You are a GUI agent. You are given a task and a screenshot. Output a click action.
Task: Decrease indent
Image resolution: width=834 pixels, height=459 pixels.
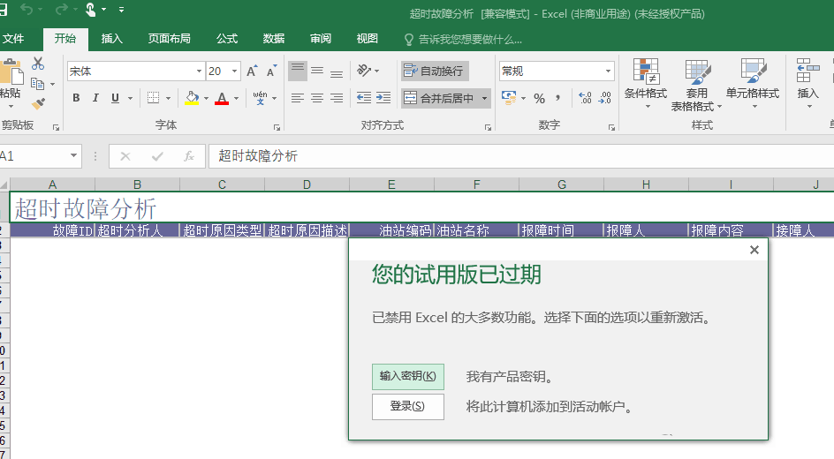coord(364,98)
